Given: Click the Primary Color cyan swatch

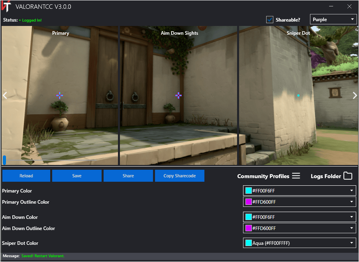Looking at the screenshot, I should (248, 191).
